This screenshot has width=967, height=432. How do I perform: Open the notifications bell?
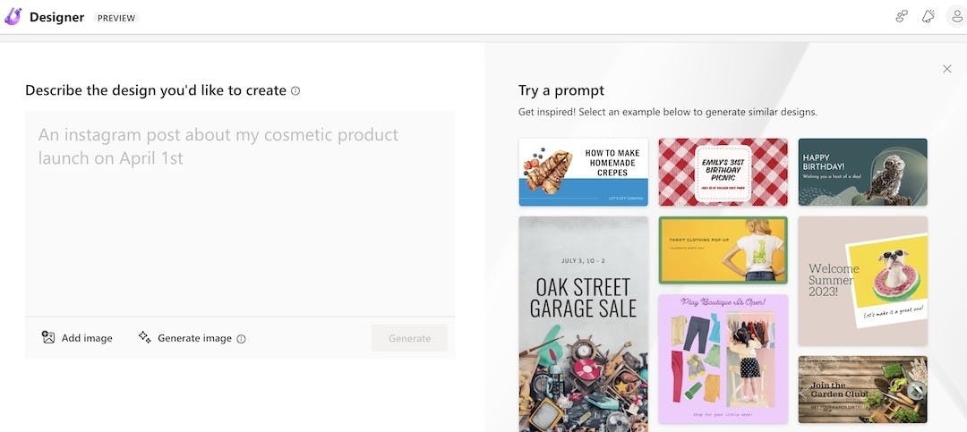point(928,17)
